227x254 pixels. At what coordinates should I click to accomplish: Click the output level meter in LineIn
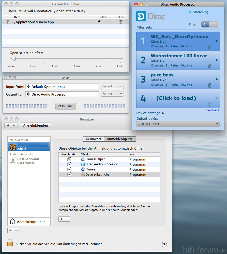(x=105, y=106)
